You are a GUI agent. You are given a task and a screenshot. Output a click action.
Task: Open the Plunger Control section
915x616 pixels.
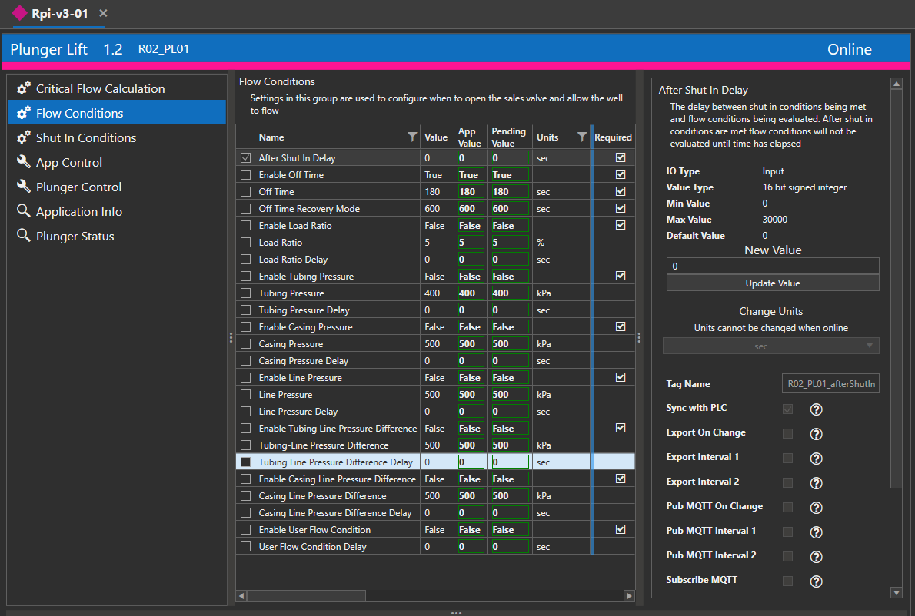78,187
